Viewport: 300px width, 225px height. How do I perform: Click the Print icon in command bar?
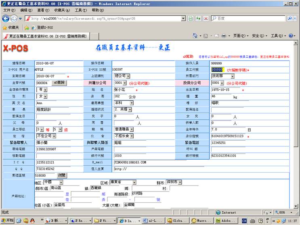click(223, 36)
